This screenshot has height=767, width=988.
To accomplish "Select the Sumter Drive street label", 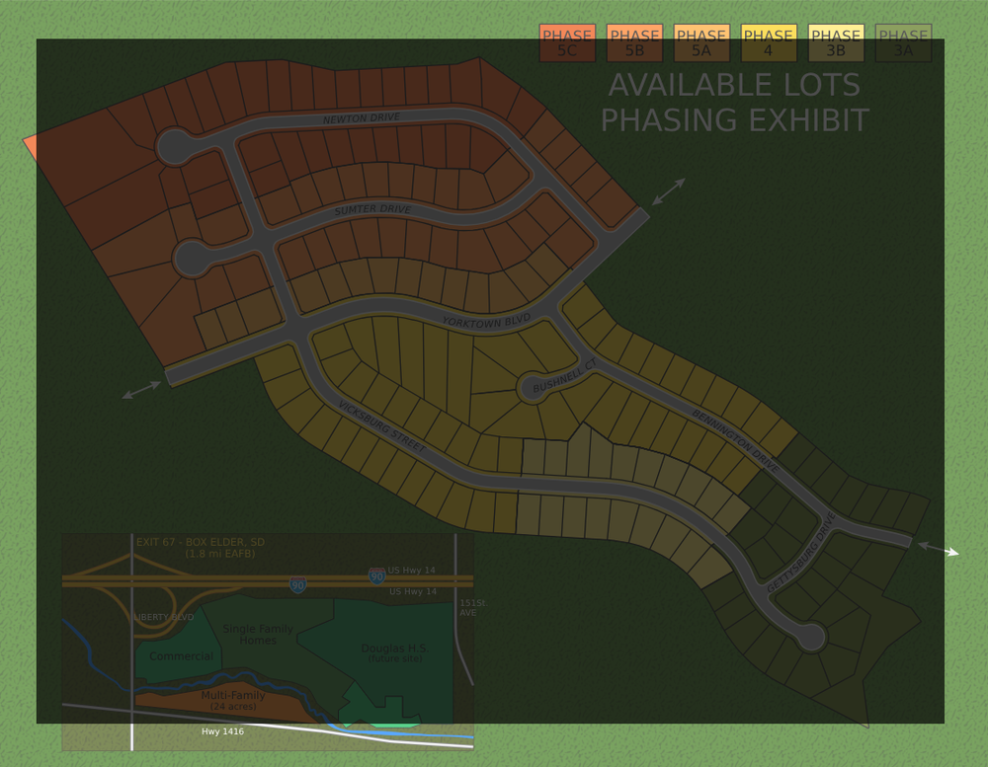I will coord(372,209).
